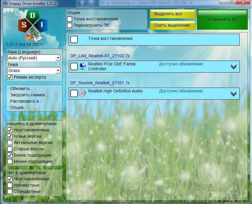252x204 pixels.
Task: Click the Realtek PCIe GbE Family Controller name
Action: pyautogui.click(x=112, y=66)
